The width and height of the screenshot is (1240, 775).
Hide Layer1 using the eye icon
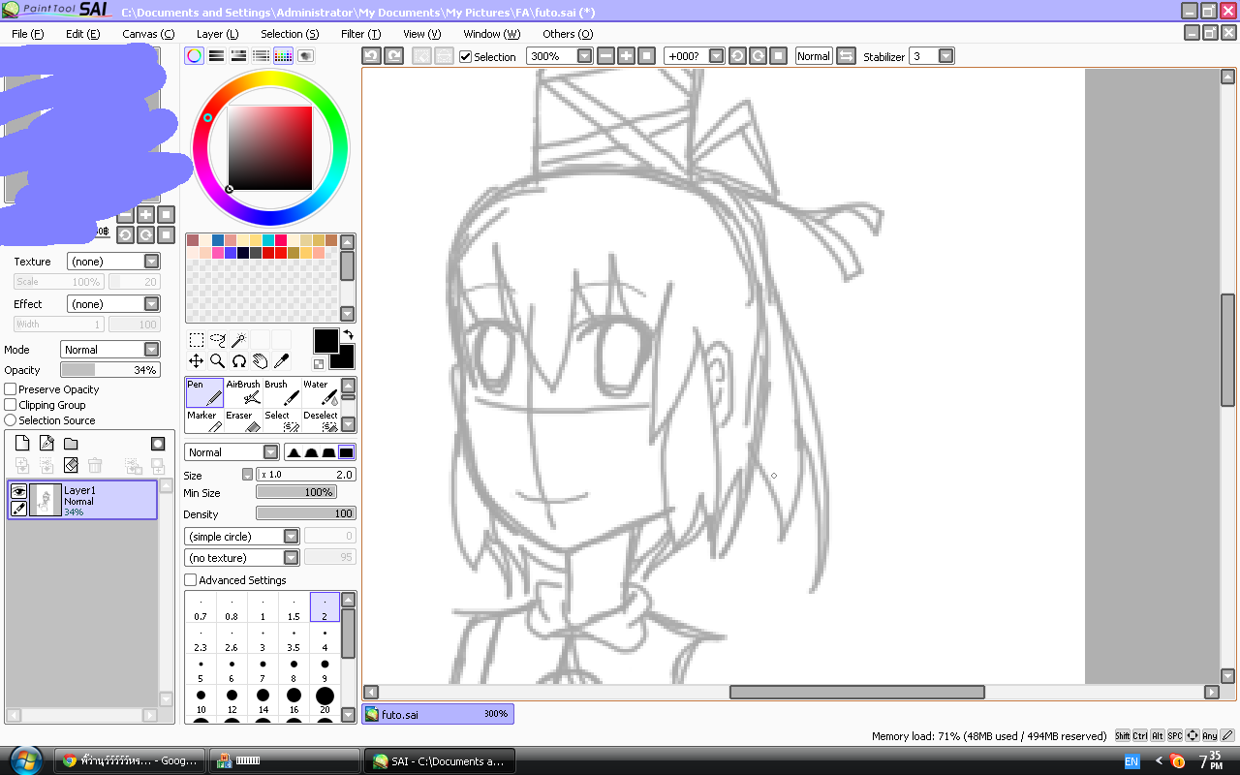(x=18, y=491)
